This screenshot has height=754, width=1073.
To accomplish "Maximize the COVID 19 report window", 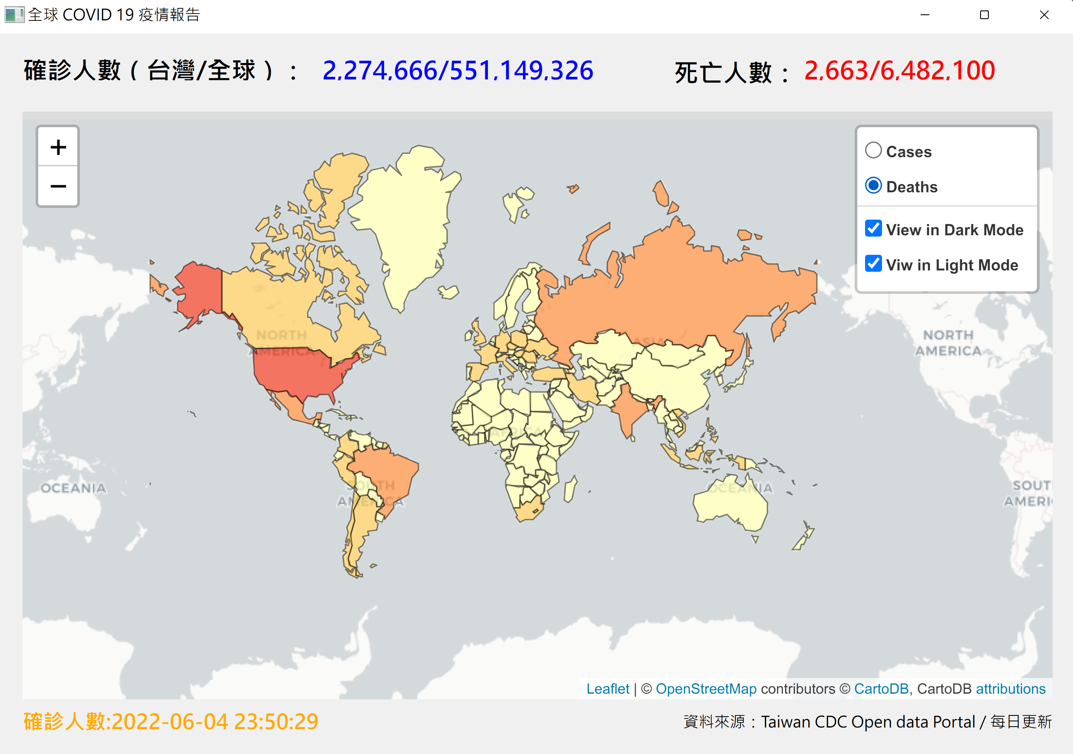I will tap(984, 15).
